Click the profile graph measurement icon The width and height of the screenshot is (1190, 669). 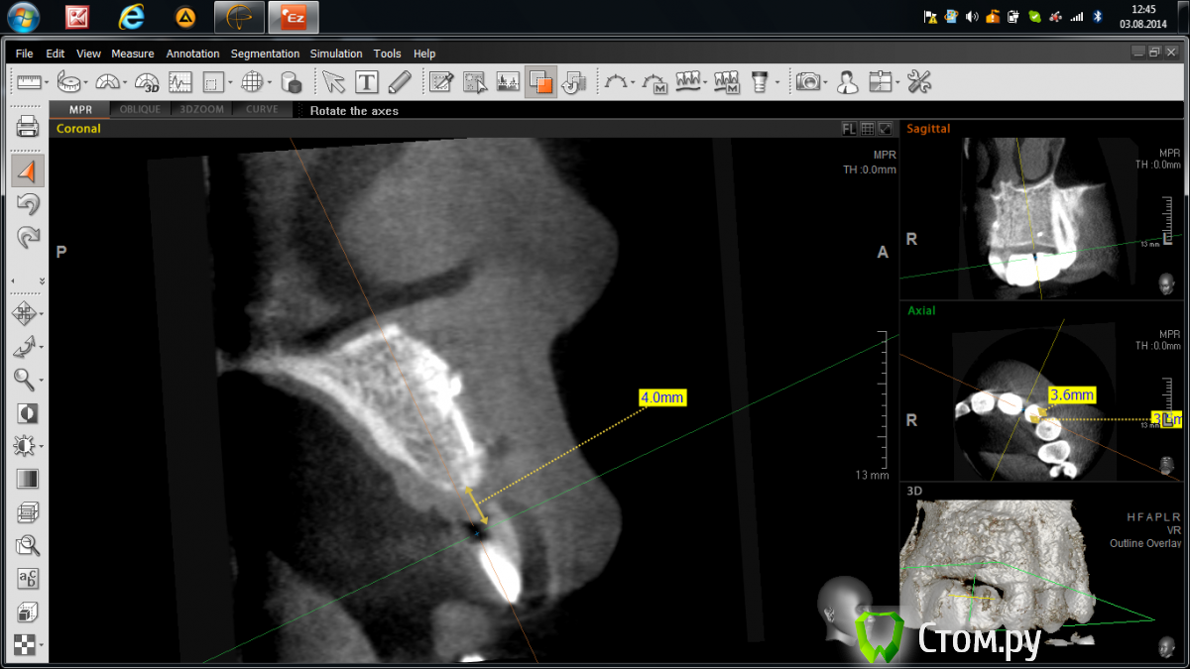tap(179, 82)
